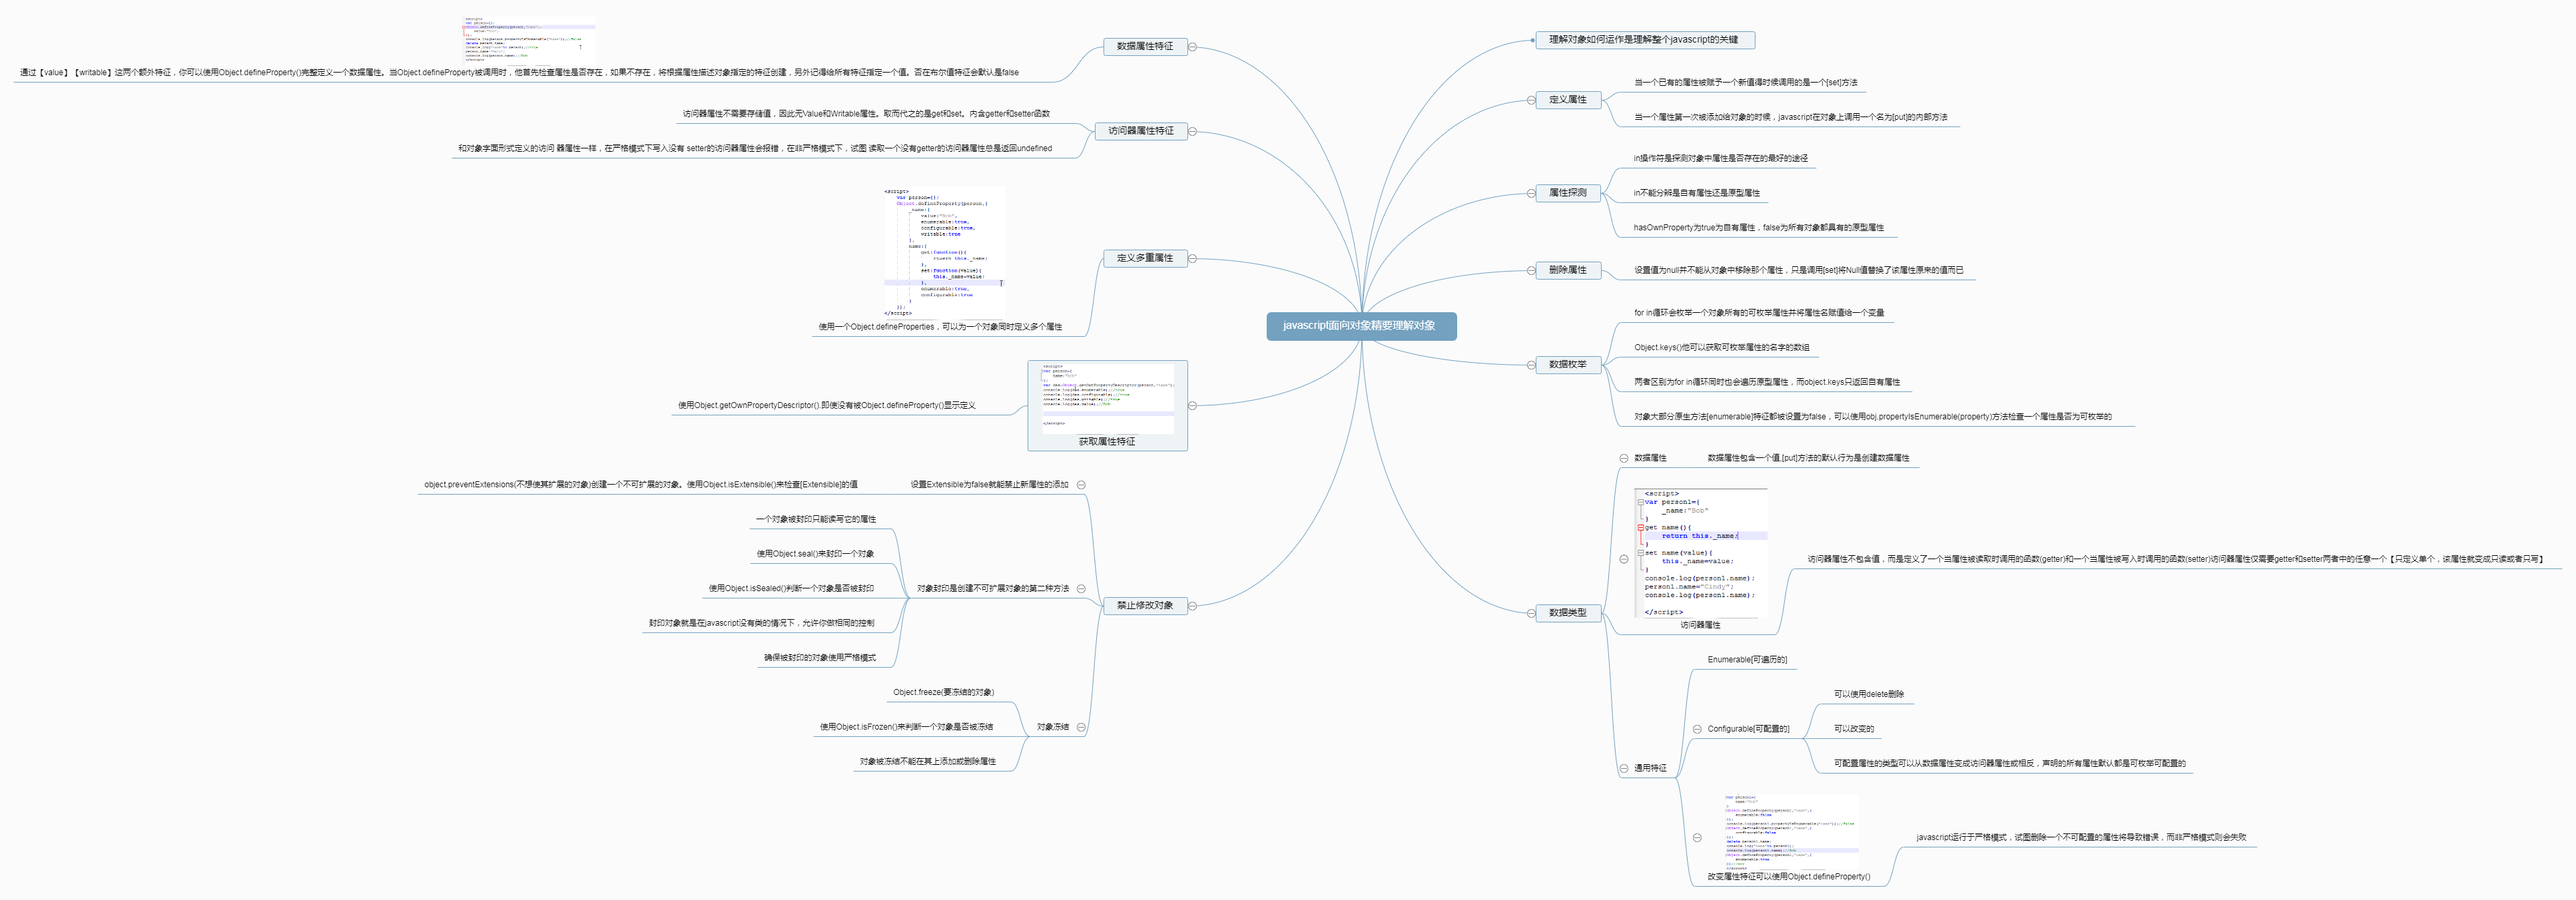Screen dimensions: 2576x900
Task: Select the 数据枚举 topic node
Action: (x=1568, y=365)
